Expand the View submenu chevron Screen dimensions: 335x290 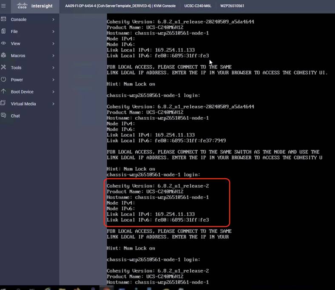(x=53, y=44)
